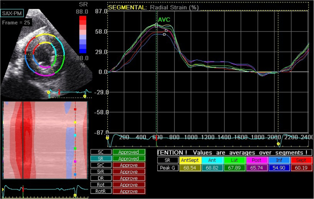Select the SR parameter label

pyautogui.click(x=101, y=158)
